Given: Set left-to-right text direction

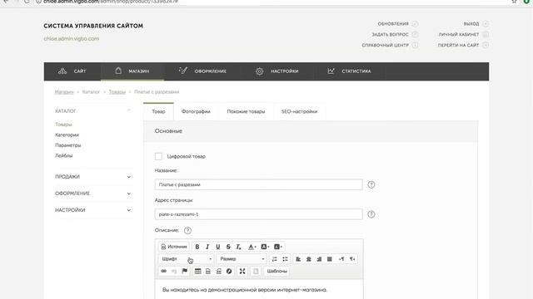Looking at the screenshot, I should coord(341,259).
